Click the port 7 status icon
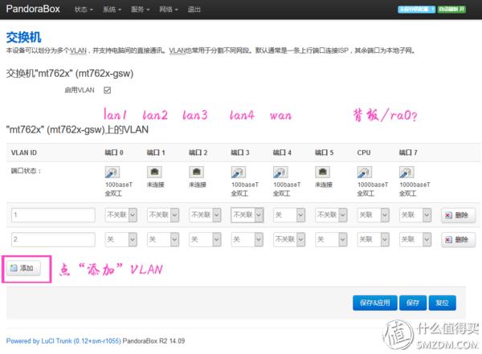 (x=406, y=172)
